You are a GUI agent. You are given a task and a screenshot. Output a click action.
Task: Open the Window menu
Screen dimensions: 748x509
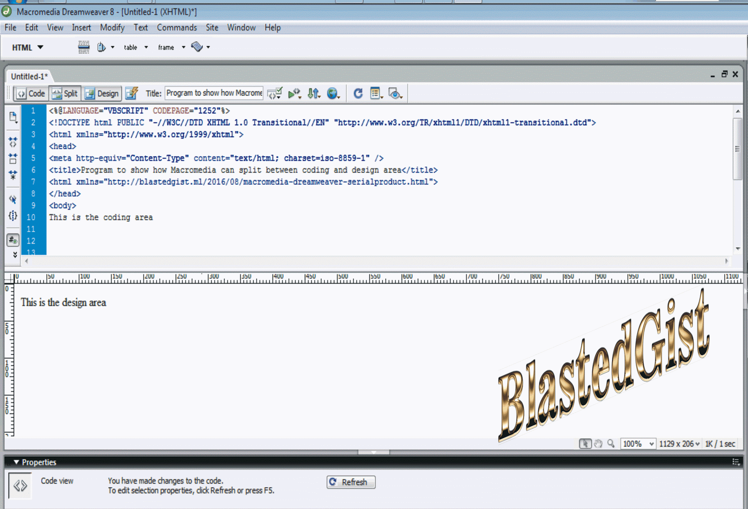(241, 28)
